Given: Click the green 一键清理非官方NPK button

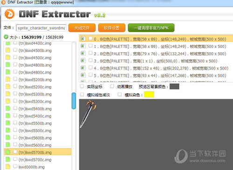Looking at the screenshot, I should (151, 28).
